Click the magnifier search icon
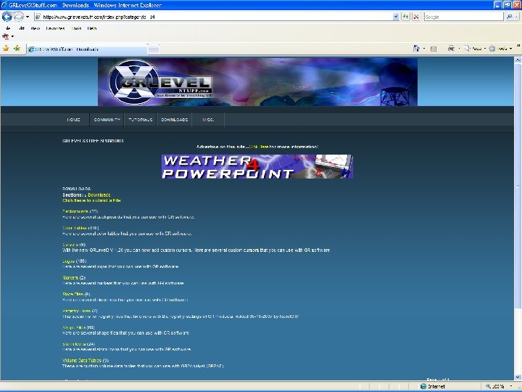Image resolution: width=522 pixels, height=392 pixels. (x=509, y=17)
